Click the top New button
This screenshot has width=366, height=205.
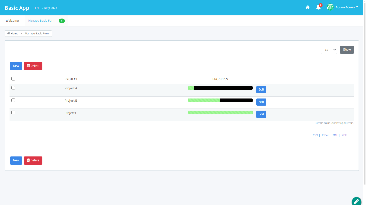(x=16, y=66)
